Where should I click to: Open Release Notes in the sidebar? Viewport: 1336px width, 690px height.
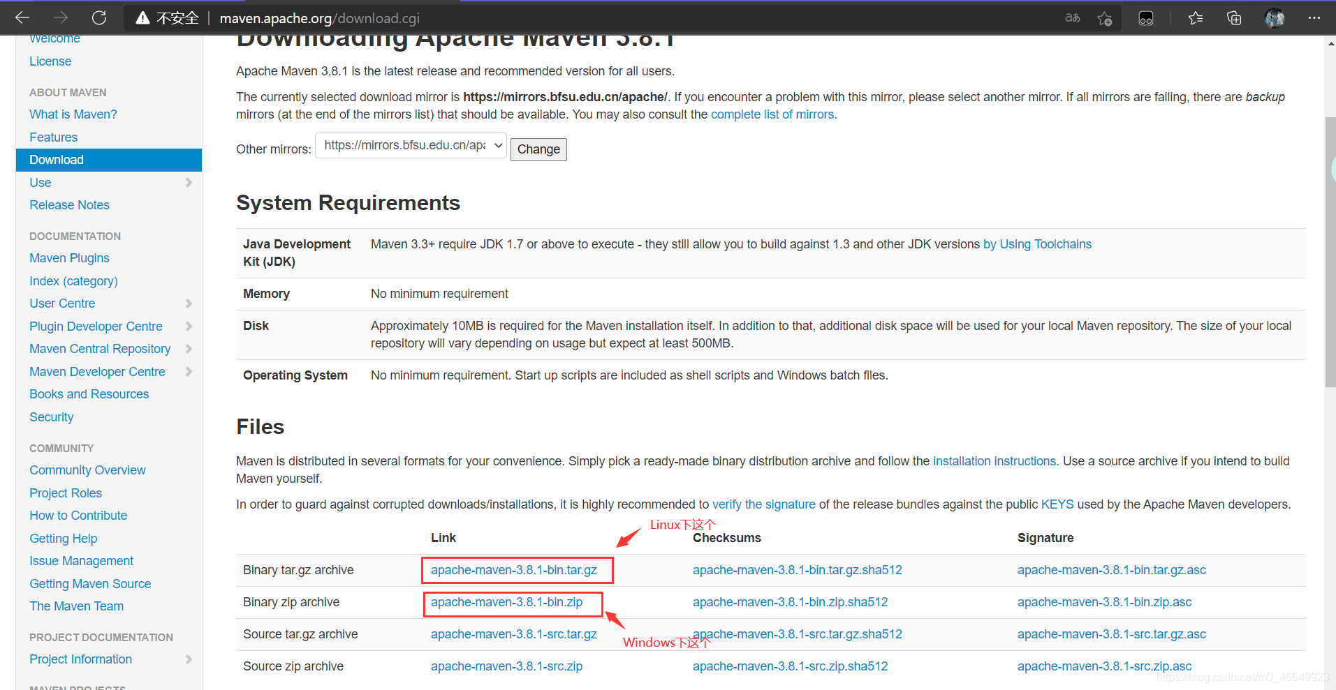coord(69,205)
